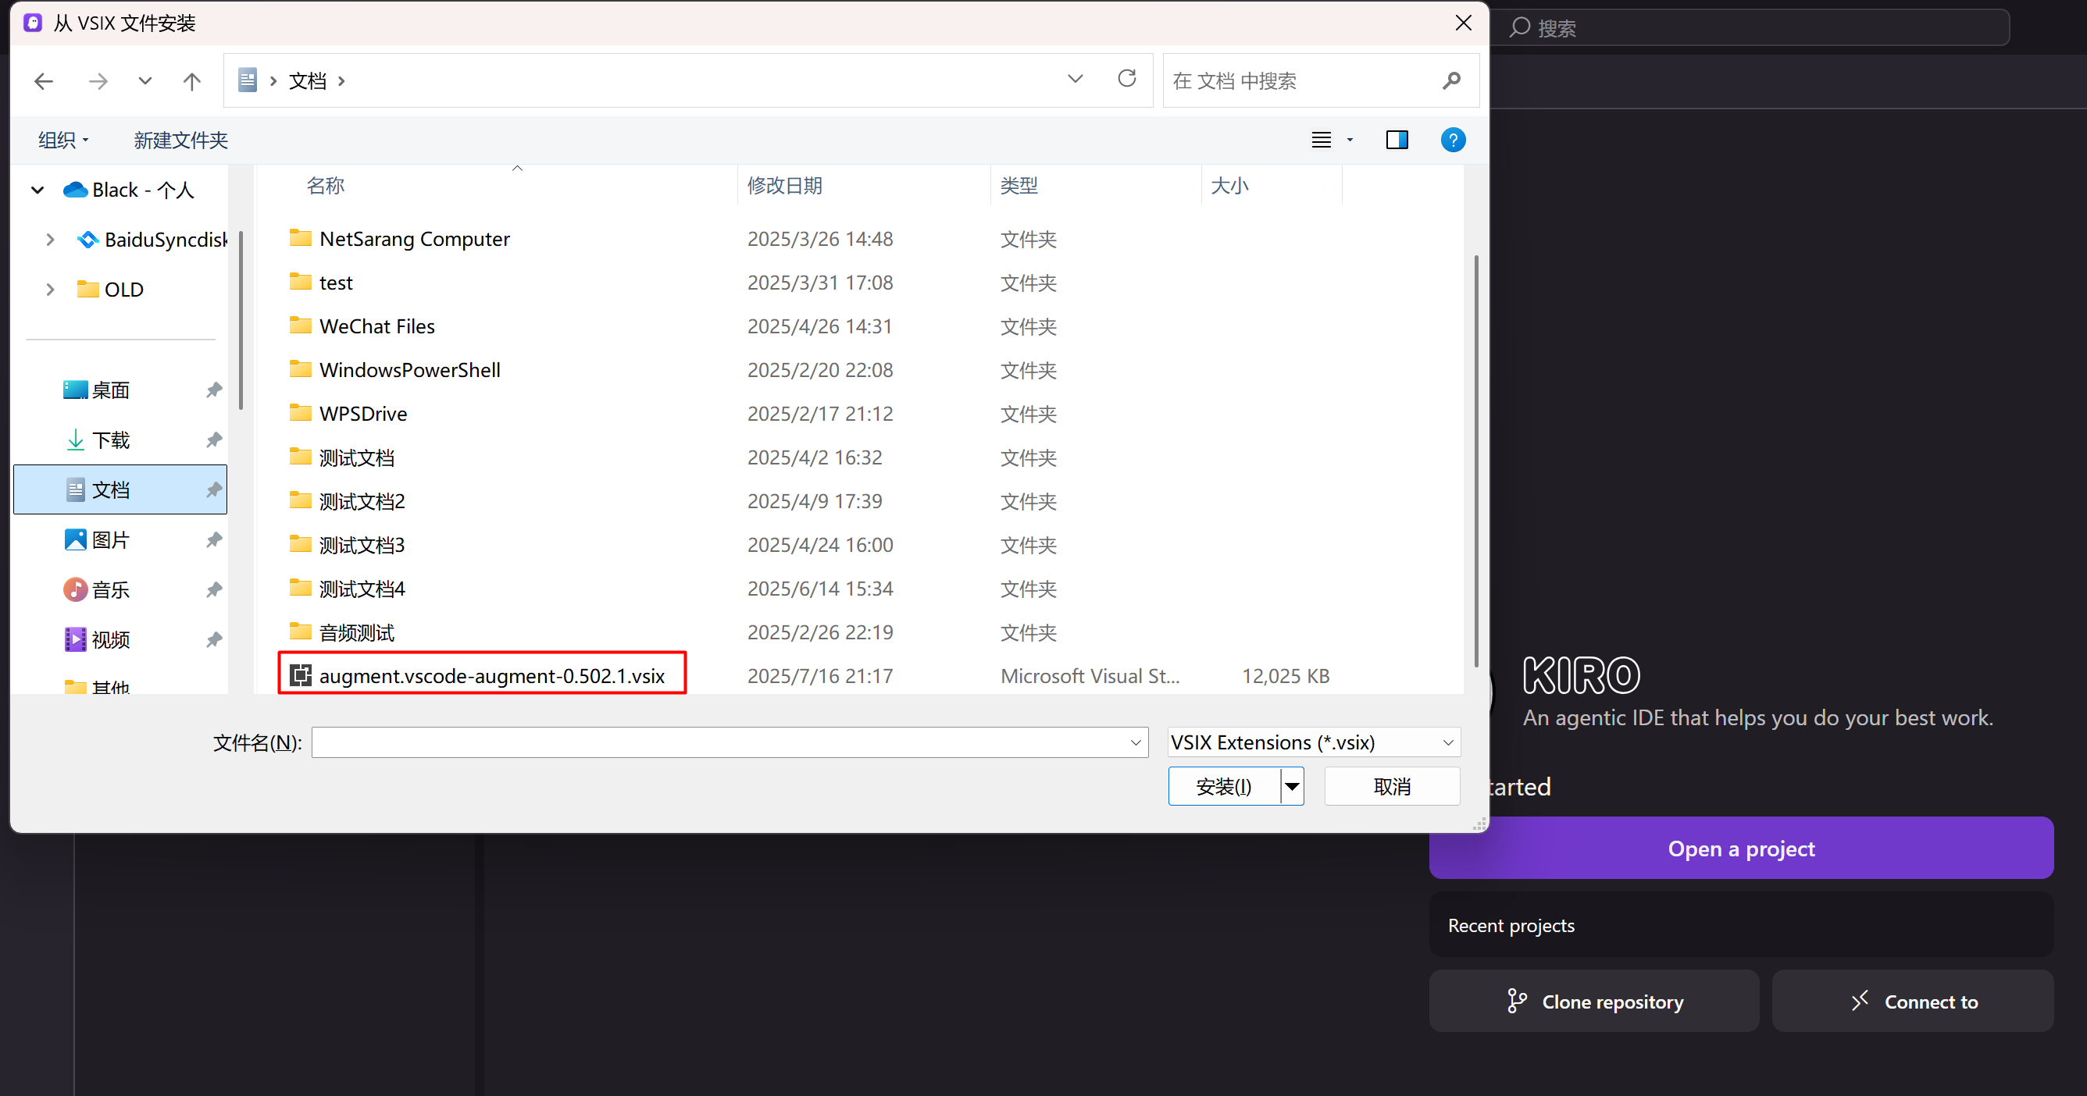This screenshot has height=1096, width=2087.
Task: Open the 组织 menu
Action: (x=62, y=139)
